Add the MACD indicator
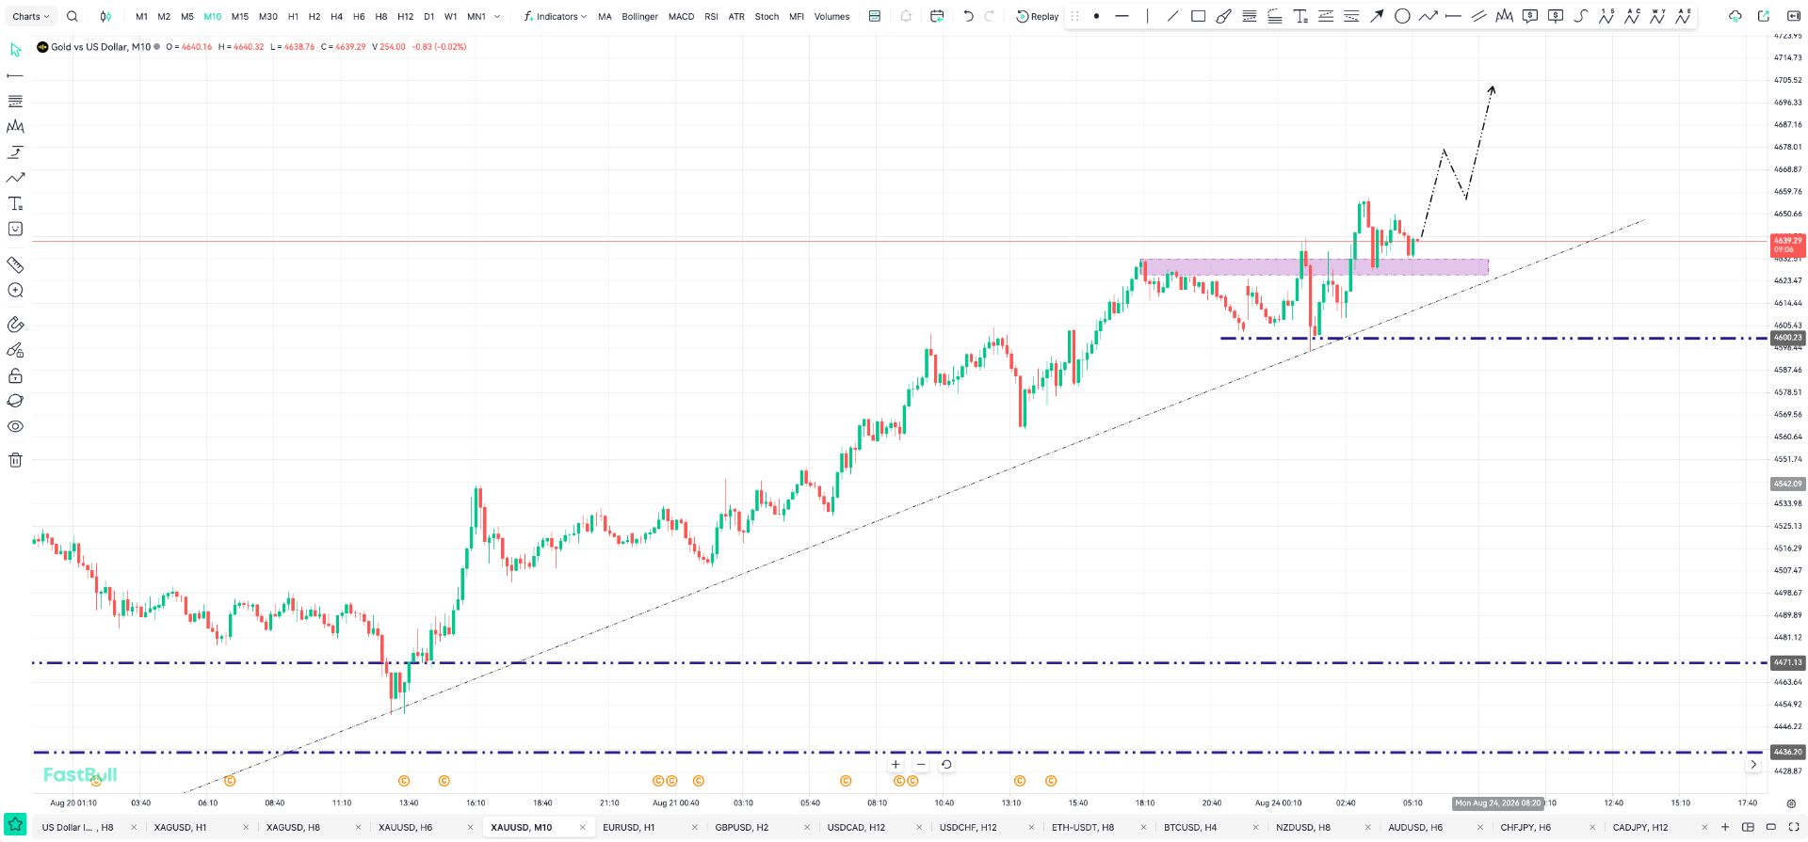Image resolution: width=1808 pixels, height=842 pixels. pos(681,16)
